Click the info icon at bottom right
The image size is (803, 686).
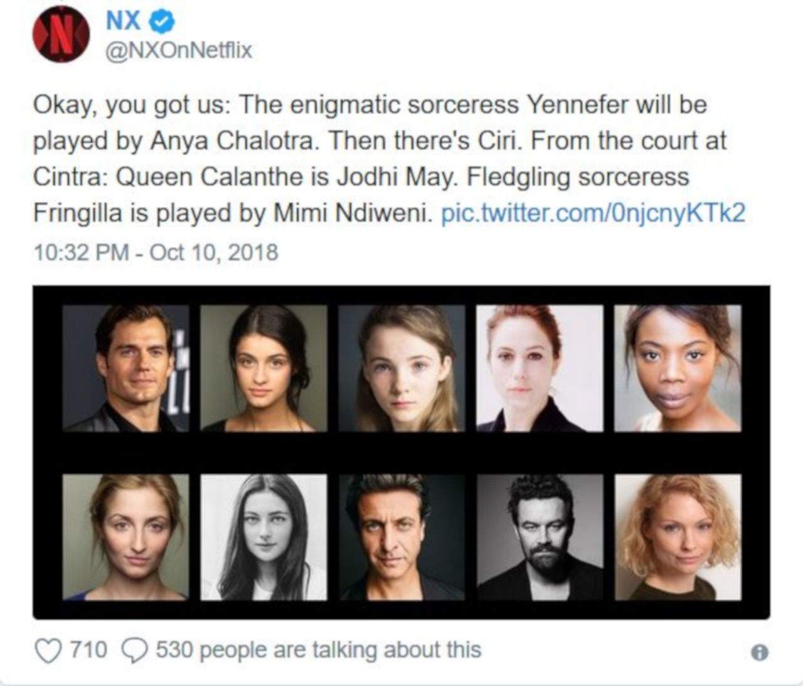[x=759, y=653]
